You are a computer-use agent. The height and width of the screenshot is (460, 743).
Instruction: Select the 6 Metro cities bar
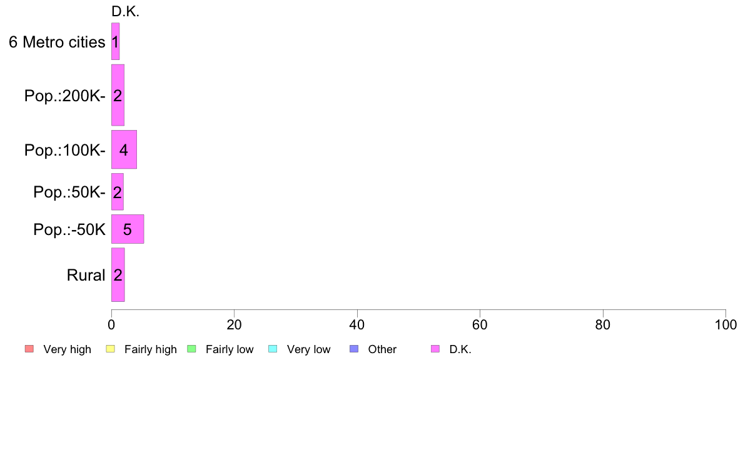pos(115,42)
